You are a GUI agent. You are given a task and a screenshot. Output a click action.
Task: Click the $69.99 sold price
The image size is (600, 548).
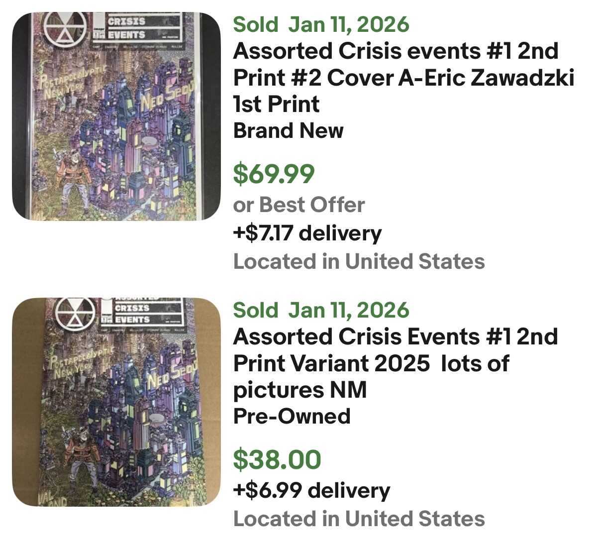(x=274, y=174)
